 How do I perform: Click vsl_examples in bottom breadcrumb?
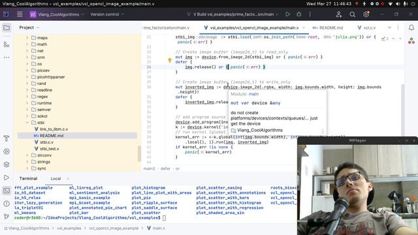[x=69, y=228]
